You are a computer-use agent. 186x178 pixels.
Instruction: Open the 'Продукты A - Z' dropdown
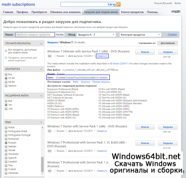pos(96,35)
